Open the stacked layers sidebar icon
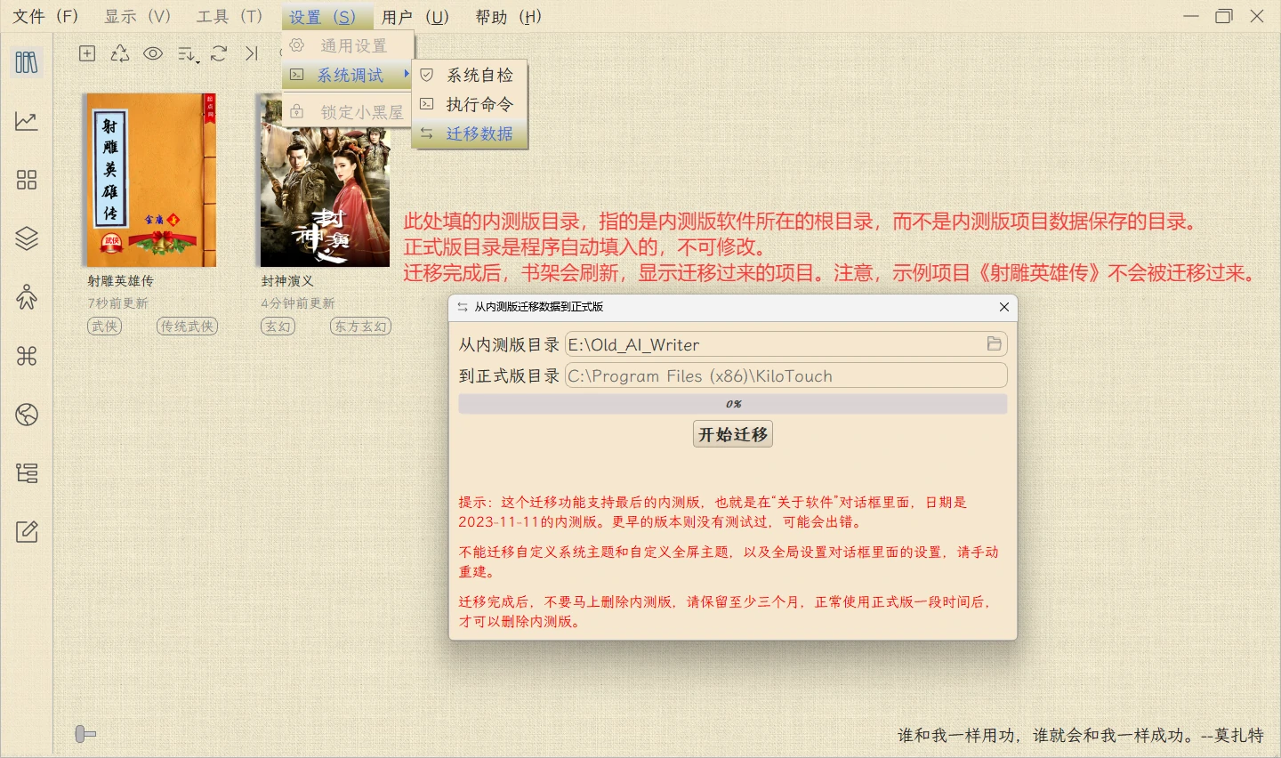Viewport: 1281px width, 758px height. [27, 238]
